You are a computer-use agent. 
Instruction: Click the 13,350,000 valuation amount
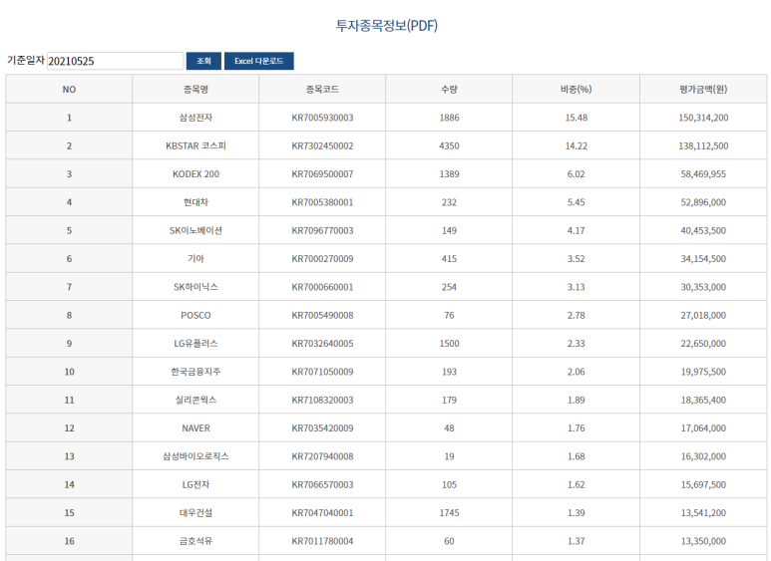(703, 541)
